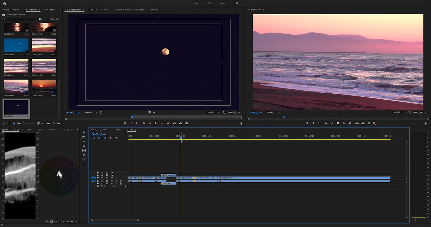This screenshot has height=227, width=431.
Task: Expand project panel tabs overflow chevrons
Action: tap(60, 10)
